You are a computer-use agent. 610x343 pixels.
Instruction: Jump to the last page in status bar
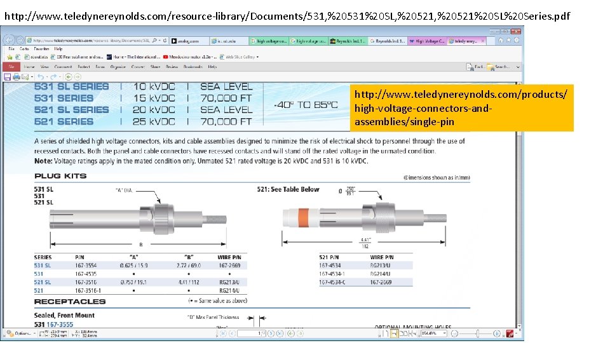[x=280, y=333]
